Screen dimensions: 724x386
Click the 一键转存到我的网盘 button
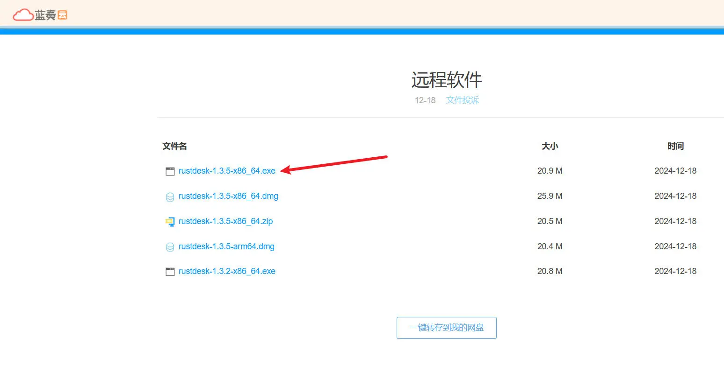(447, 328)
